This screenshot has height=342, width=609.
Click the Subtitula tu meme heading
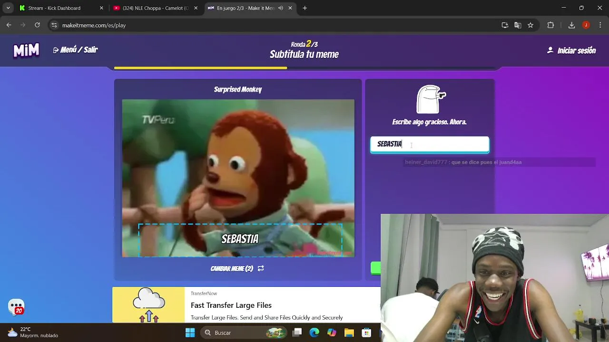pyautogui.click(x=304, y=55)
